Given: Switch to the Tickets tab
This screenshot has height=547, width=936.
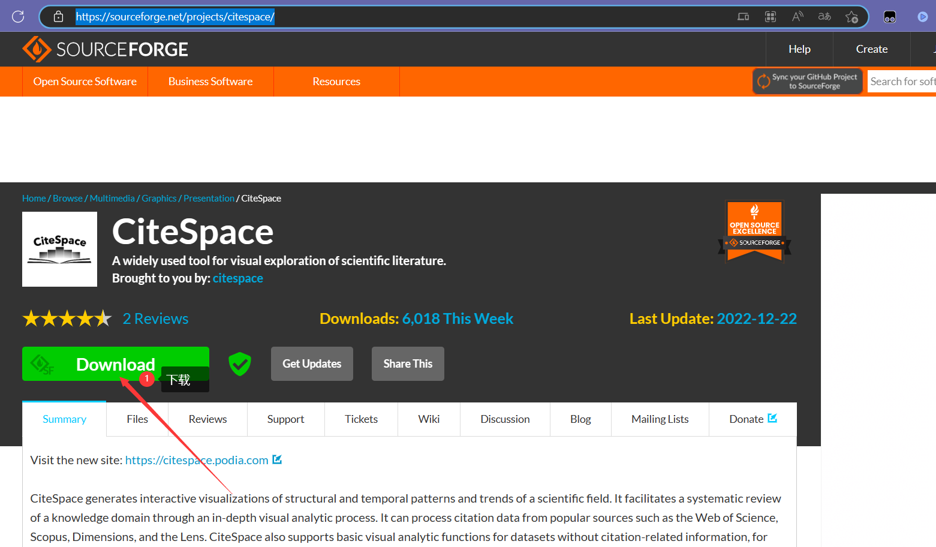Looking at the screenshot, I should click(361, 419).
